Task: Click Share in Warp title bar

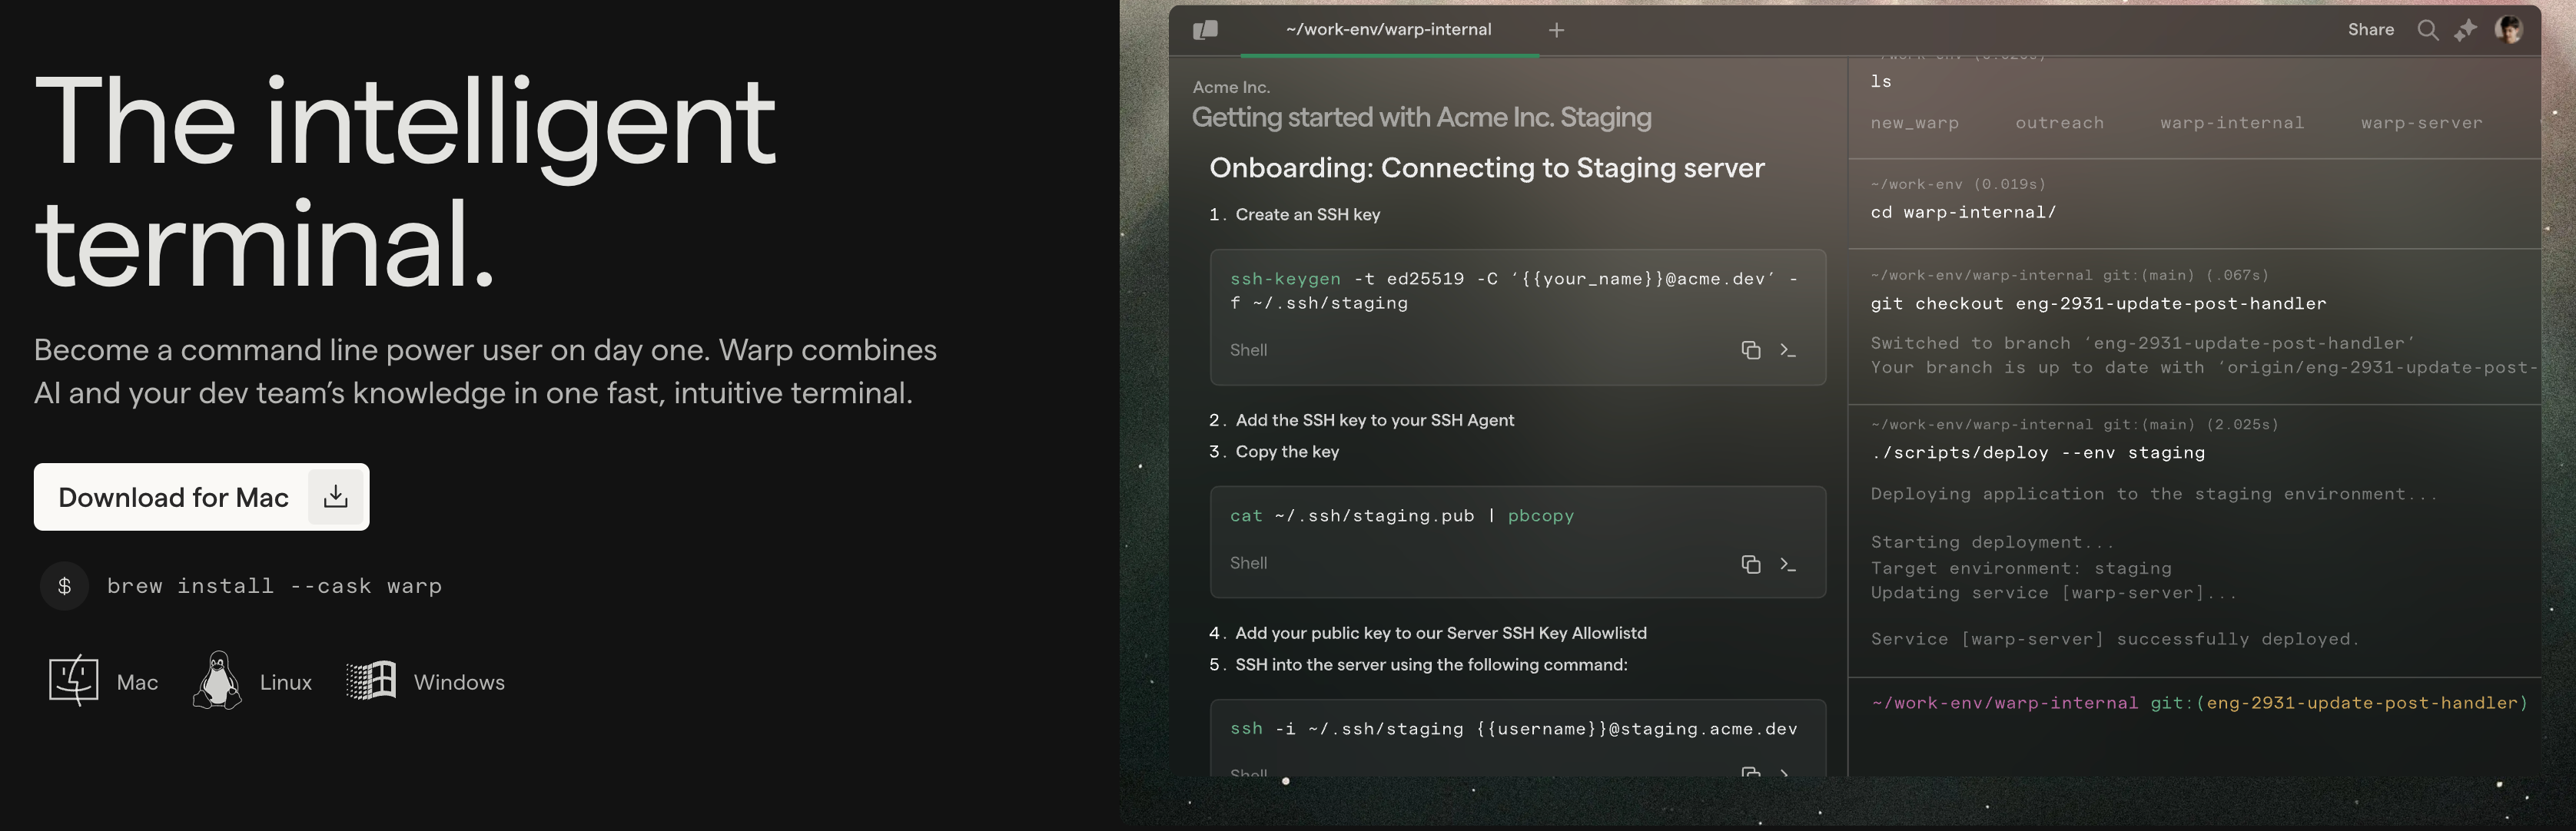Action: click(x=2371, y=30)
